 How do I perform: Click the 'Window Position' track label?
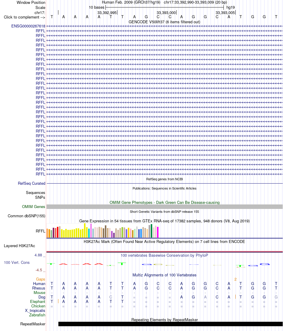[31, 2]
